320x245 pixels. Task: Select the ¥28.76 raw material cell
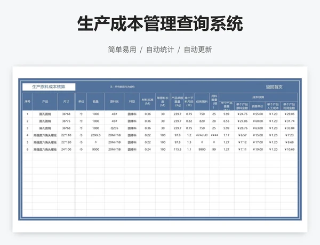coord(242,128)
